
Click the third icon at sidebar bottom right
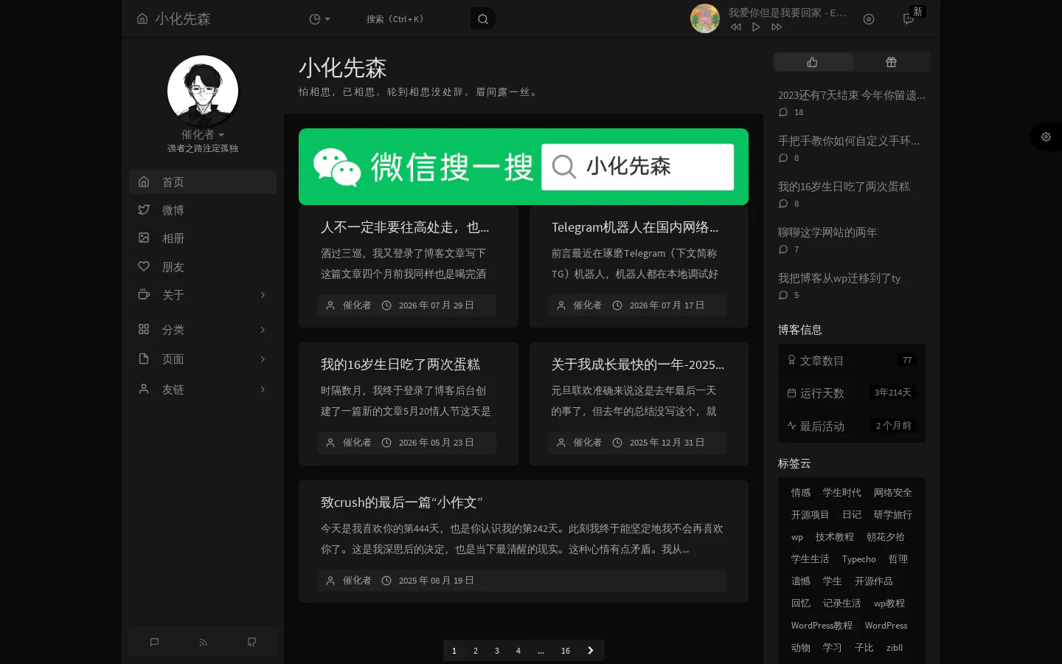(x=251, y=643)
